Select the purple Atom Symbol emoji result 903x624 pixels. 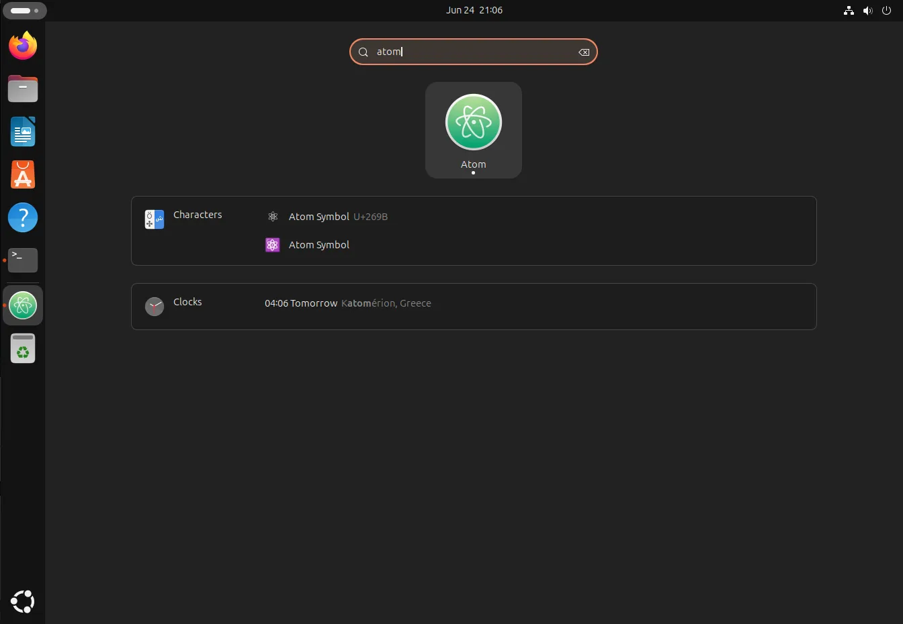(x=308, y=245)
